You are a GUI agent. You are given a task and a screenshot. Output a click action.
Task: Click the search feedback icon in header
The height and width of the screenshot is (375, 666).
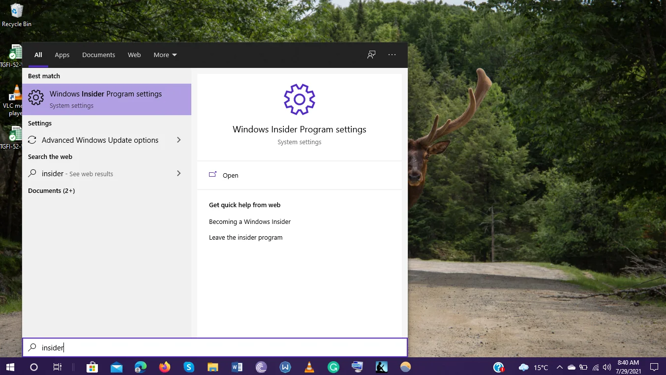coord(371,55)
